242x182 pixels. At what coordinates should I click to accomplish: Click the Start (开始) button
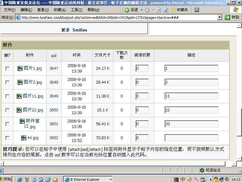coord(6,179)
